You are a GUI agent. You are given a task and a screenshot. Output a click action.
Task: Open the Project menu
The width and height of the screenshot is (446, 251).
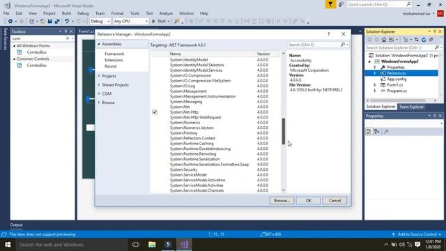click(49, 13)
